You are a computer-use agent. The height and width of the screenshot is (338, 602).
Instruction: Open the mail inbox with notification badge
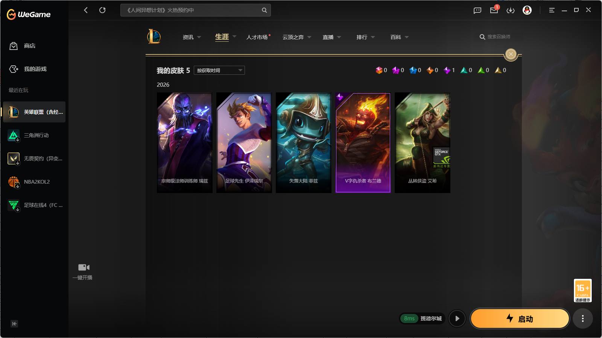tap(494, 10)
